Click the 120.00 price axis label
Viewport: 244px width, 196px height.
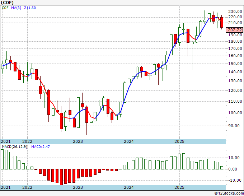point(235,90)
